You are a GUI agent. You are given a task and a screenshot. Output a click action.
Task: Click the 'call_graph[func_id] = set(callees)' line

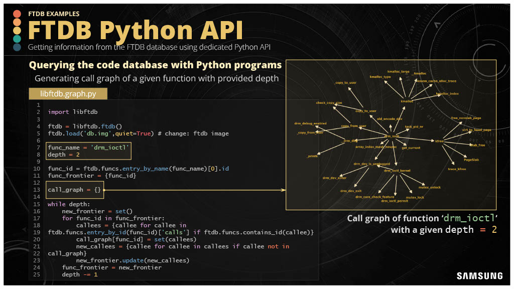click(136, 239)
